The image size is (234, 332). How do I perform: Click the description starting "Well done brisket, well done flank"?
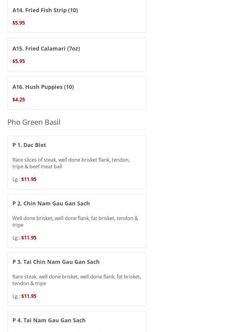(x=75, y=222)
